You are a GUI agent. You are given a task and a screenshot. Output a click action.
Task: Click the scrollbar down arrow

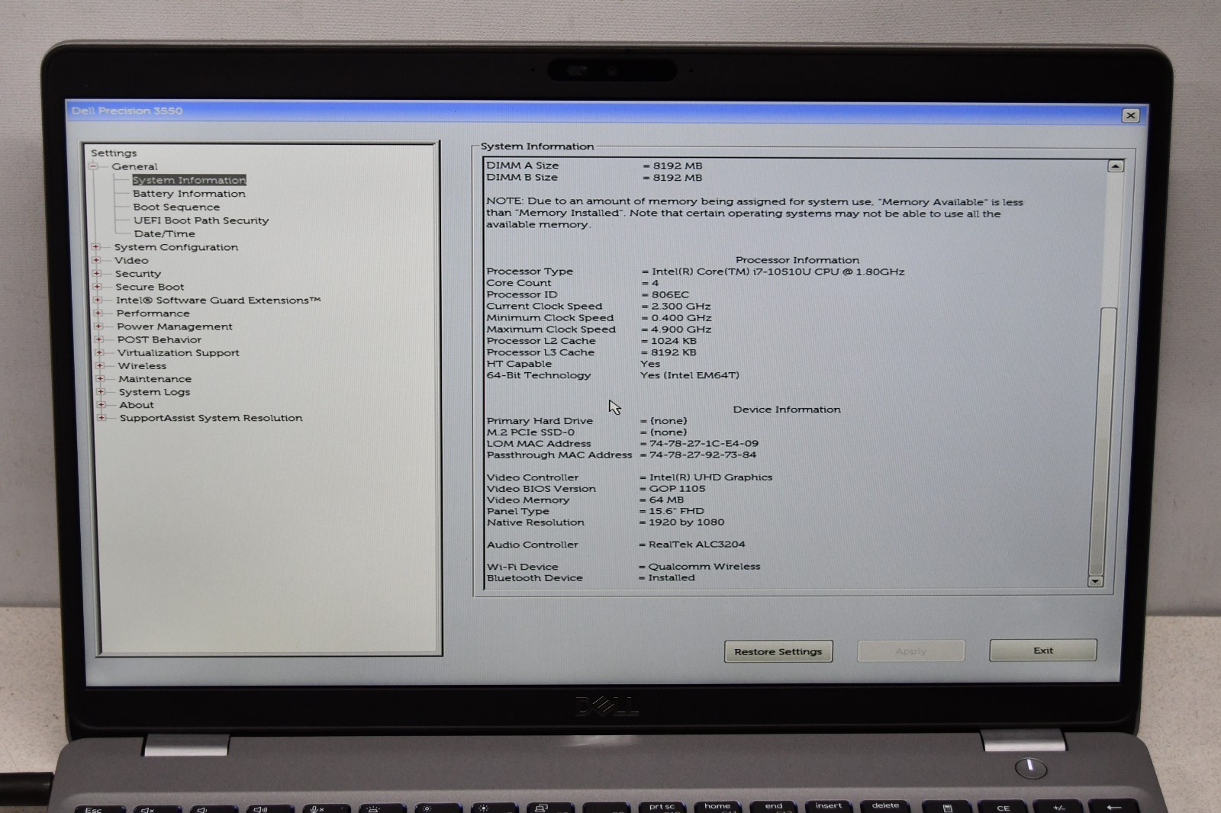(1096, 581)
